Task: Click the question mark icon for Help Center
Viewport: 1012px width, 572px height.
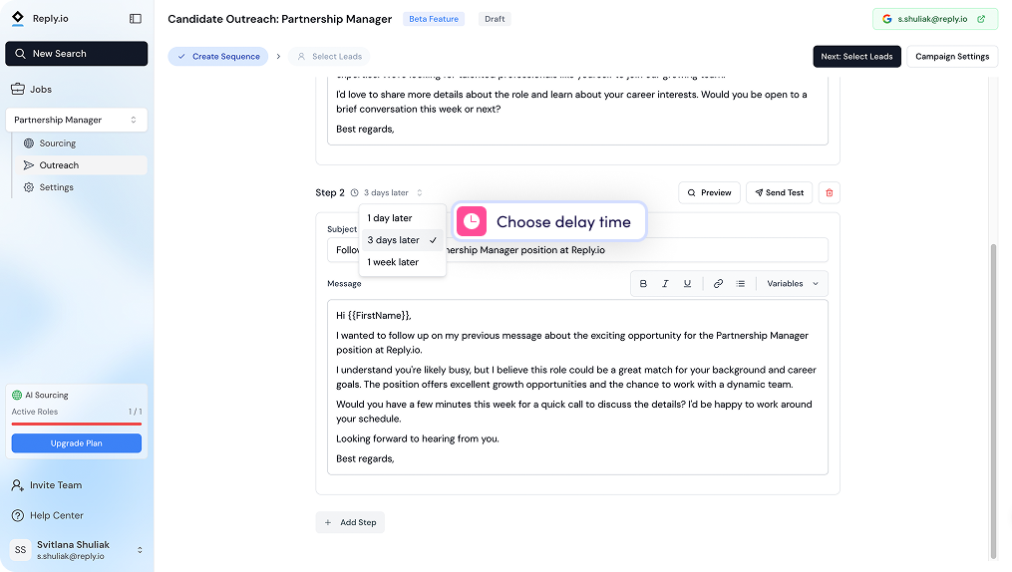Action: tap(17, 515)
